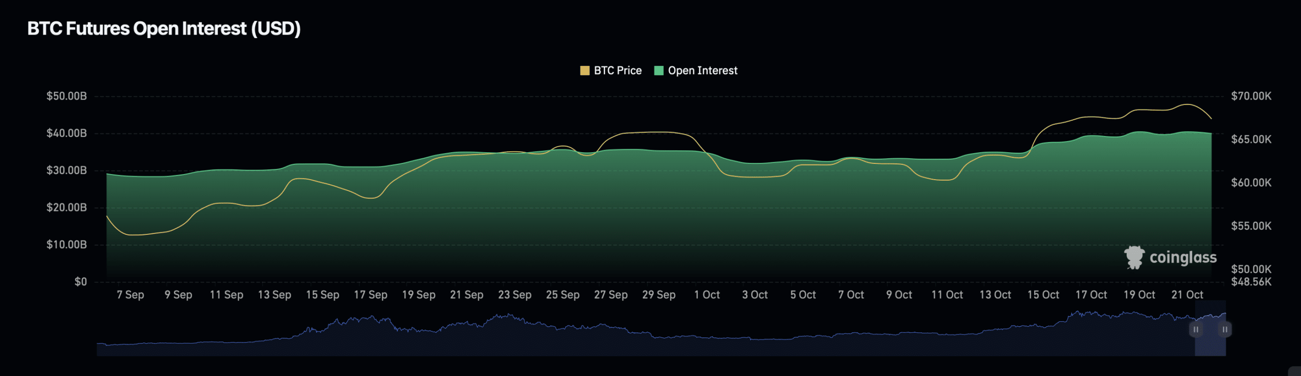Click the 17 Oct date label
This screenshot has height=376, width=1301.
1091,295
